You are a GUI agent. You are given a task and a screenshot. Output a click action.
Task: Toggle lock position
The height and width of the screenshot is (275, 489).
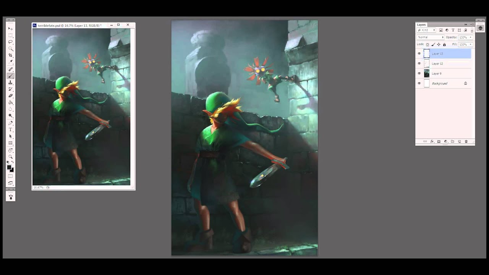pyautogui.click(x=439, y=45)
